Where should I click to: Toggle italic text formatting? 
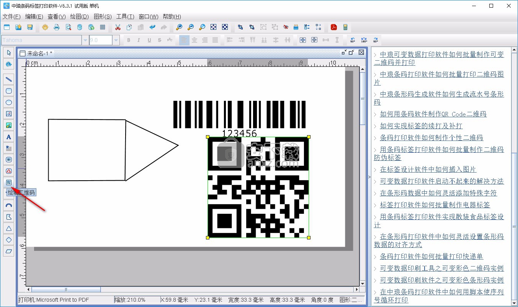click(139, 40)
